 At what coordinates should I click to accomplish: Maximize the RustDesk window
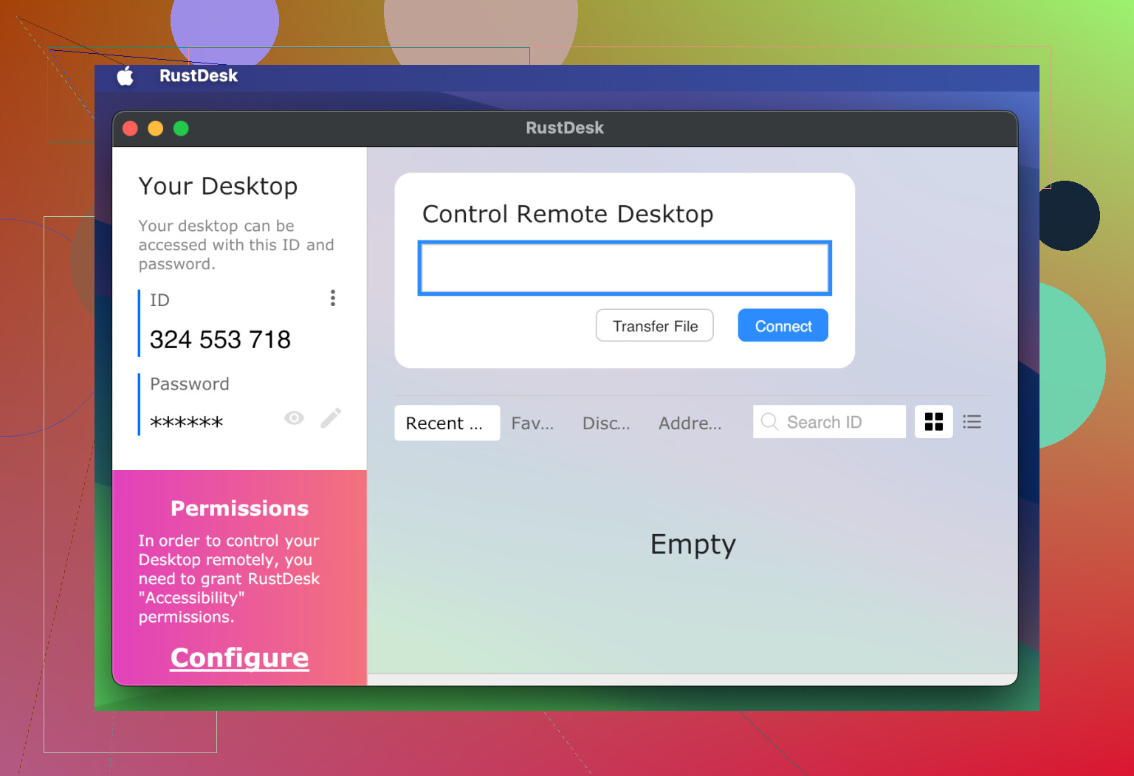tap(181, 128)
